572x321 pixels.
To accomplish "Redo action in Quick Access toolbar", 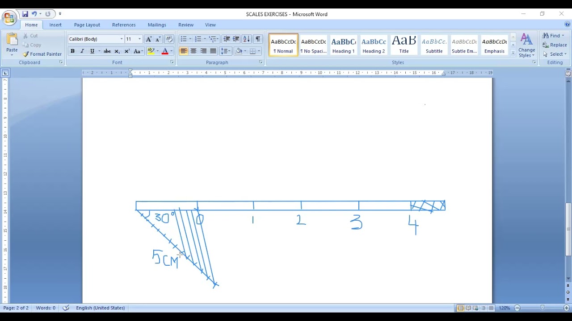I will (x=48, y=14).
